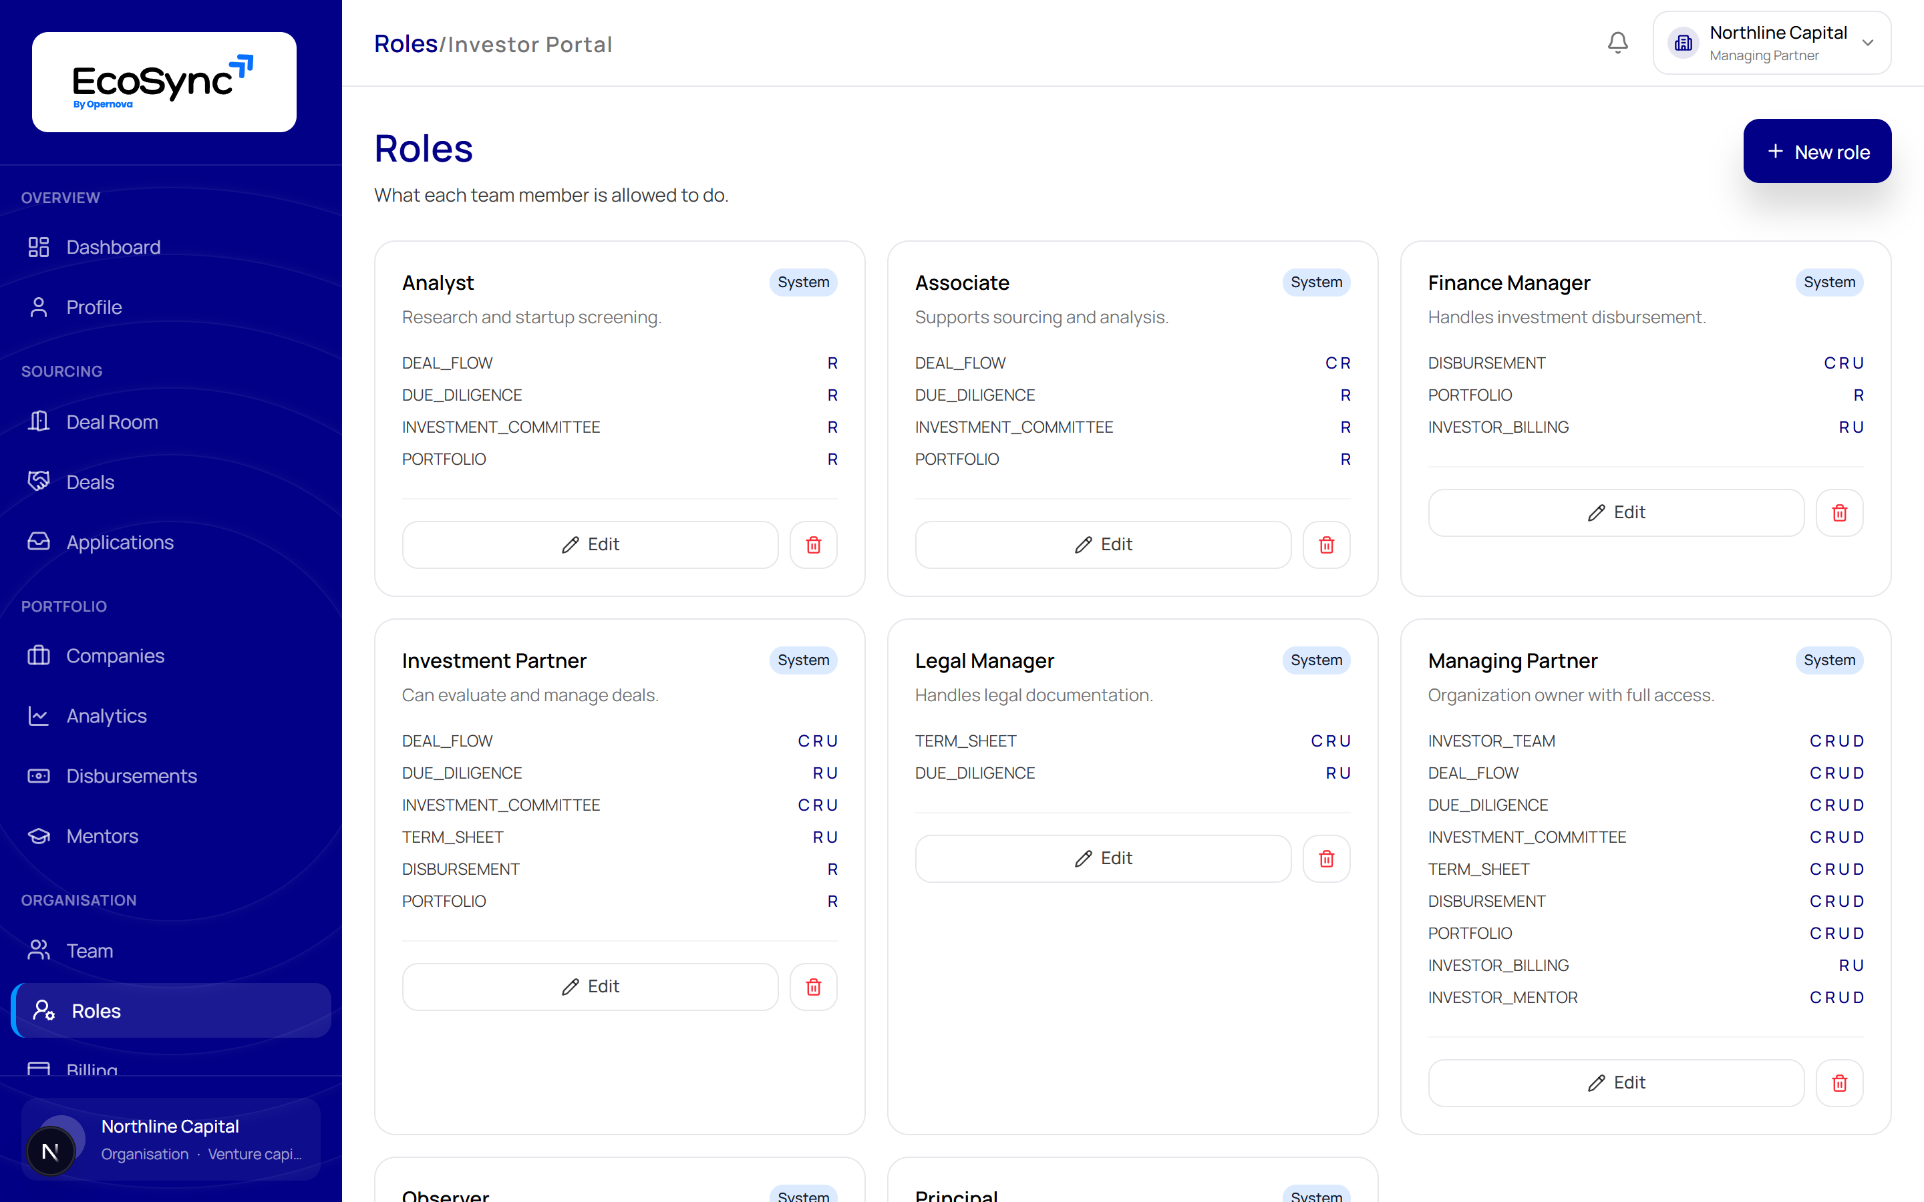Screen dimensions: 1924x1202
Task: Delete the Finance Manager role via trash icon
Action: 1839,513
